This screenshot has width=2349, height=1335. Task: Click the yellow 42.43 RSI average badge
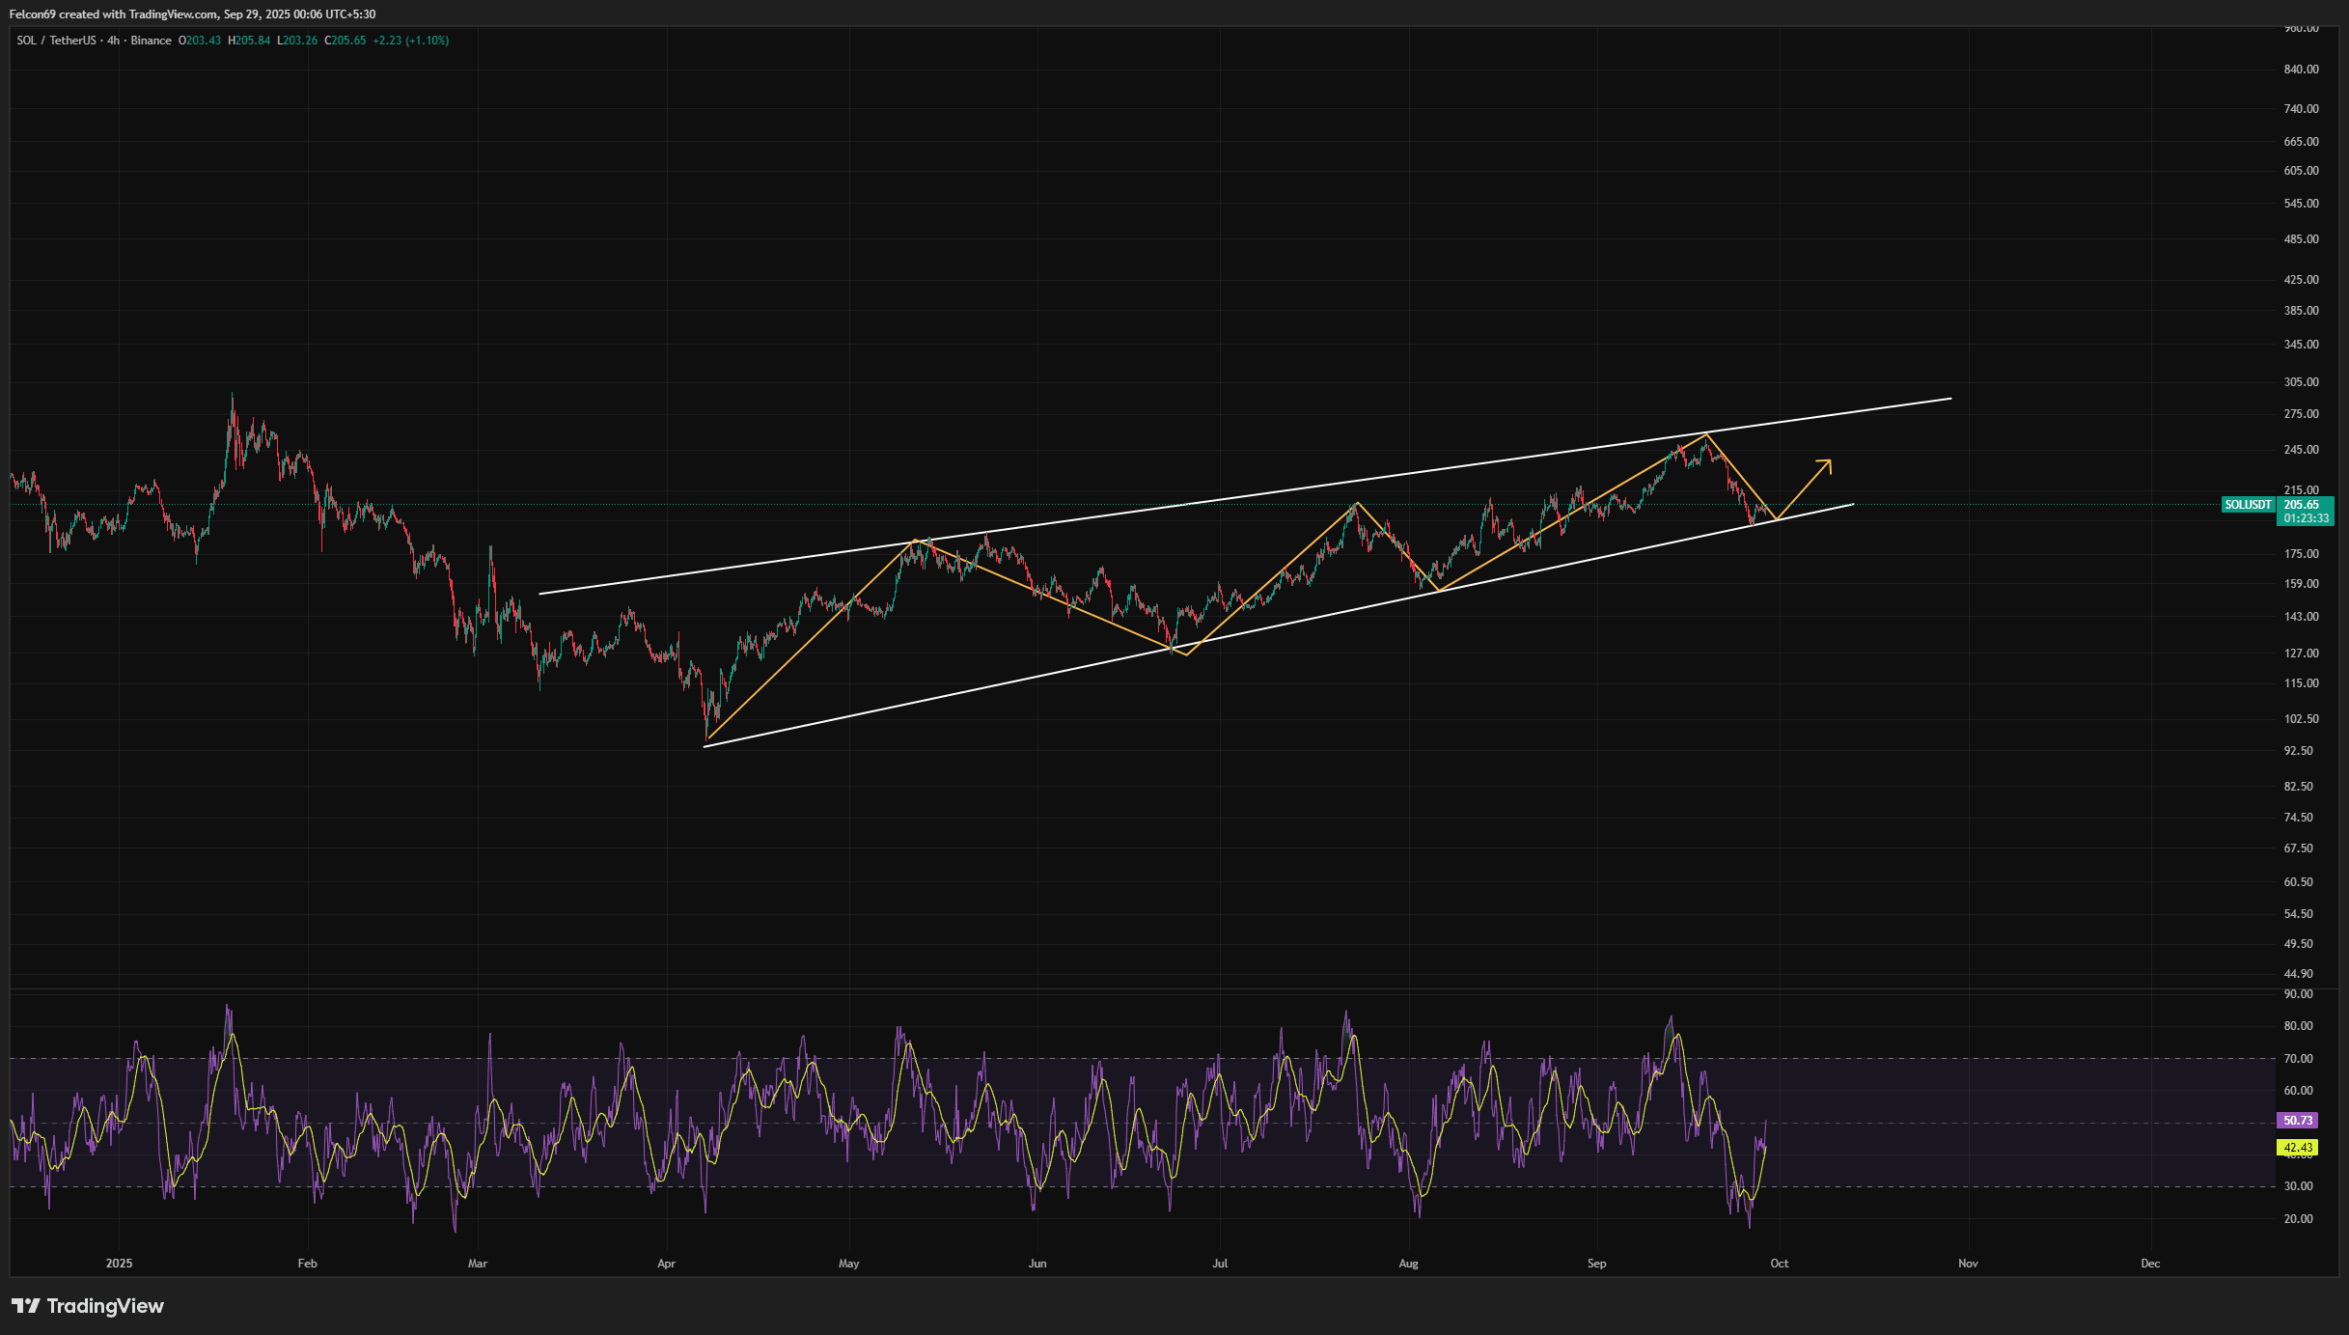[2298, 1148]
